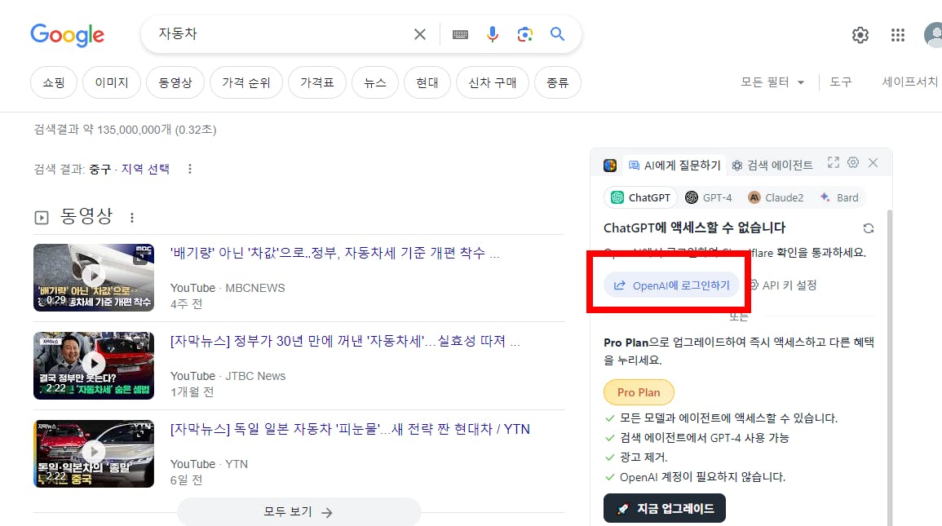The width and height of the screenshot is (942, 526).
Task: Switch to 검색 에이전트 tab
Action: pos(772,165)
